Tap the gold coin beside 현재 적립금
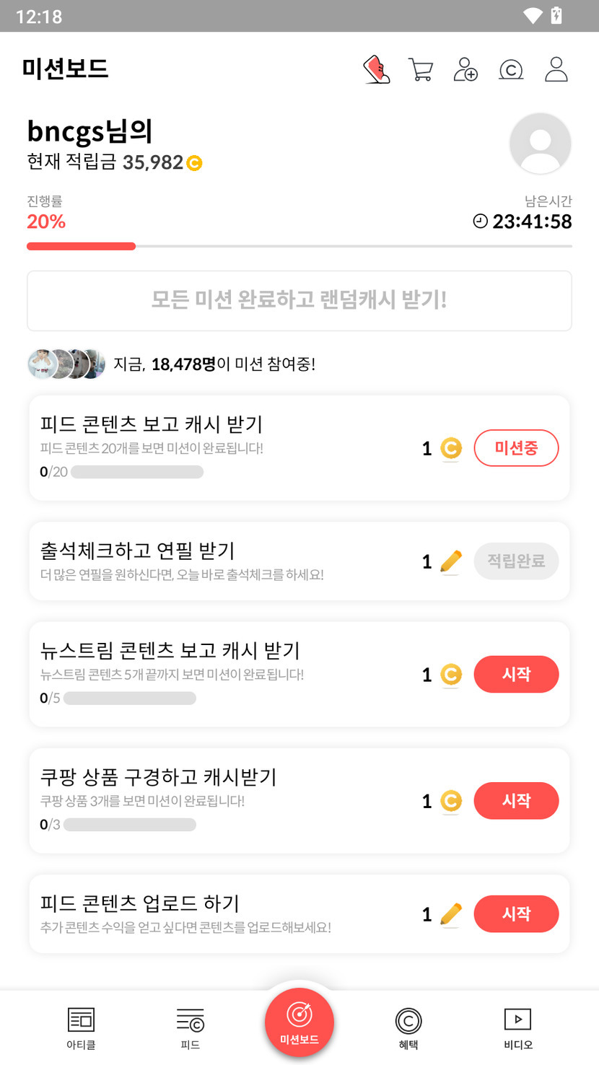 point(194,164)
